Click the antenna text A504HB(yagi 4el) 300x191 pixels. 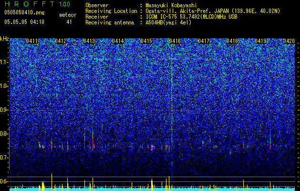coord(168,22)
